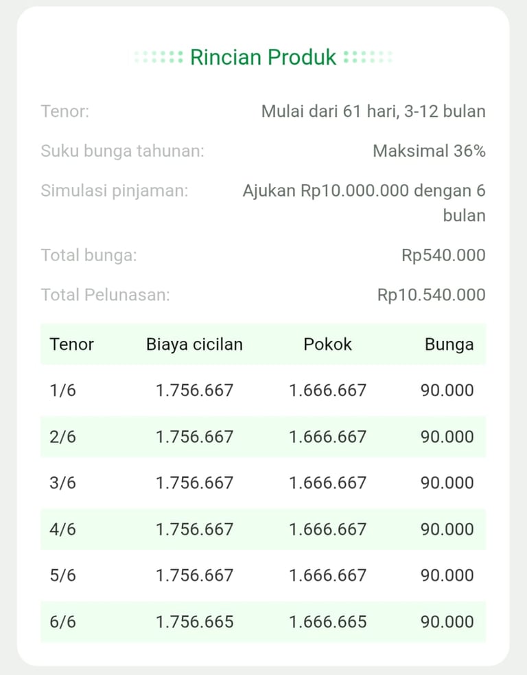Image resolution: width=527 pixels, height=675 pixels.
Task: Click the Suku bunga tahunan label
Action: coord(122,151)
